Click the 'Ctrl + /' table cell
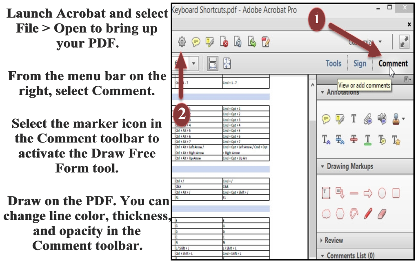The height and width of the screenshot is (263, 418). pos(199,181)
